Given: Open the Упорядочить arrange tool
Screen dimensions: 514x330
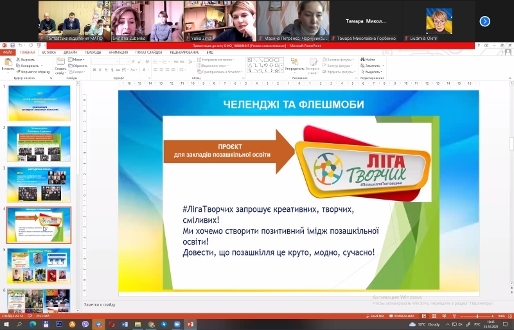Looking at the screenshot, I should pyautogui.click(x=294, y=64).
